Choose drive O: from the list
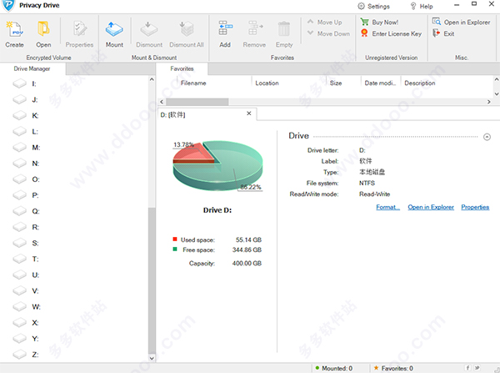The width and height of the screenshot is (500, 373). 26,179
